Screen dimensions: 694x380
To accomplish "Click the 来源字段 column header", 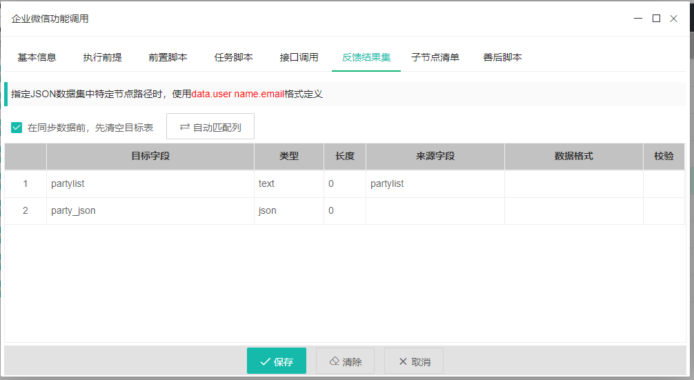I will [435, 156].
